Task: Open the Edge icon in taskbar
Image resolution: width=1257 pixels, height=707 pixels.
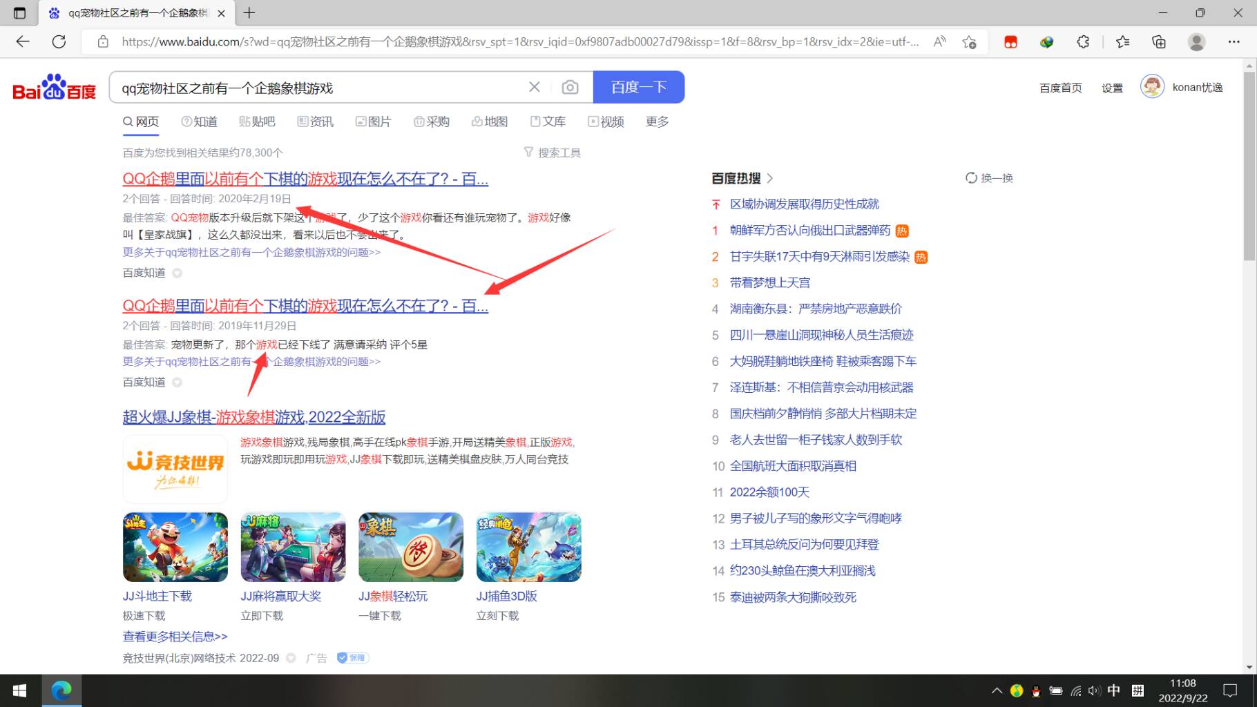Action: point(61,690)
